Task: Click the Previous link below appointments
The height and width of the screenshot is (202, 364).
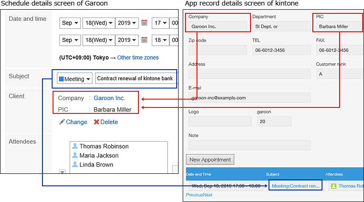Action: [195, 195]
